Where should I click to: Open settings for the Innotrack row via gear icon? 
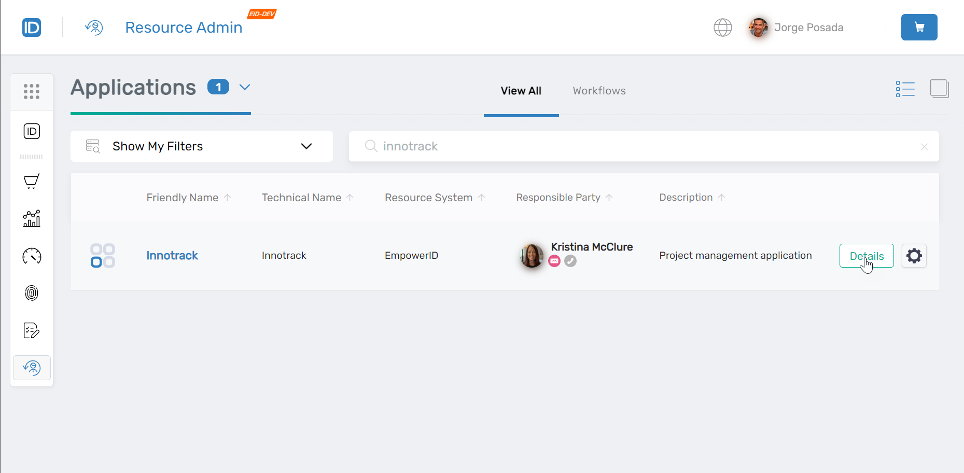tap(914, 256)
